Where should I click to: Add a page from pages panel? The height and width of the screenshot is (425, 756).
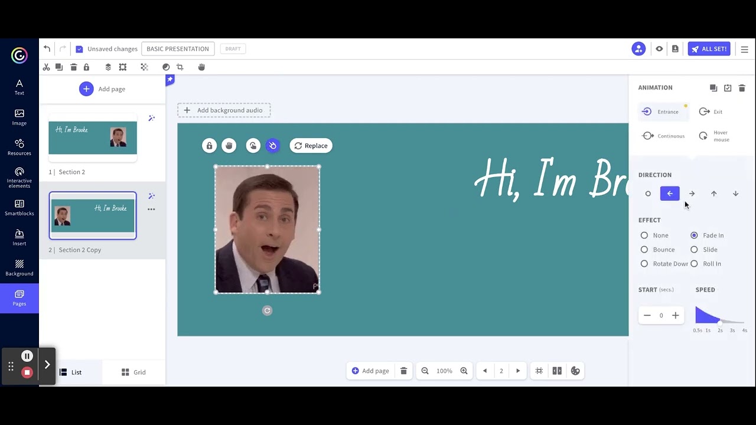pos(102,89)
